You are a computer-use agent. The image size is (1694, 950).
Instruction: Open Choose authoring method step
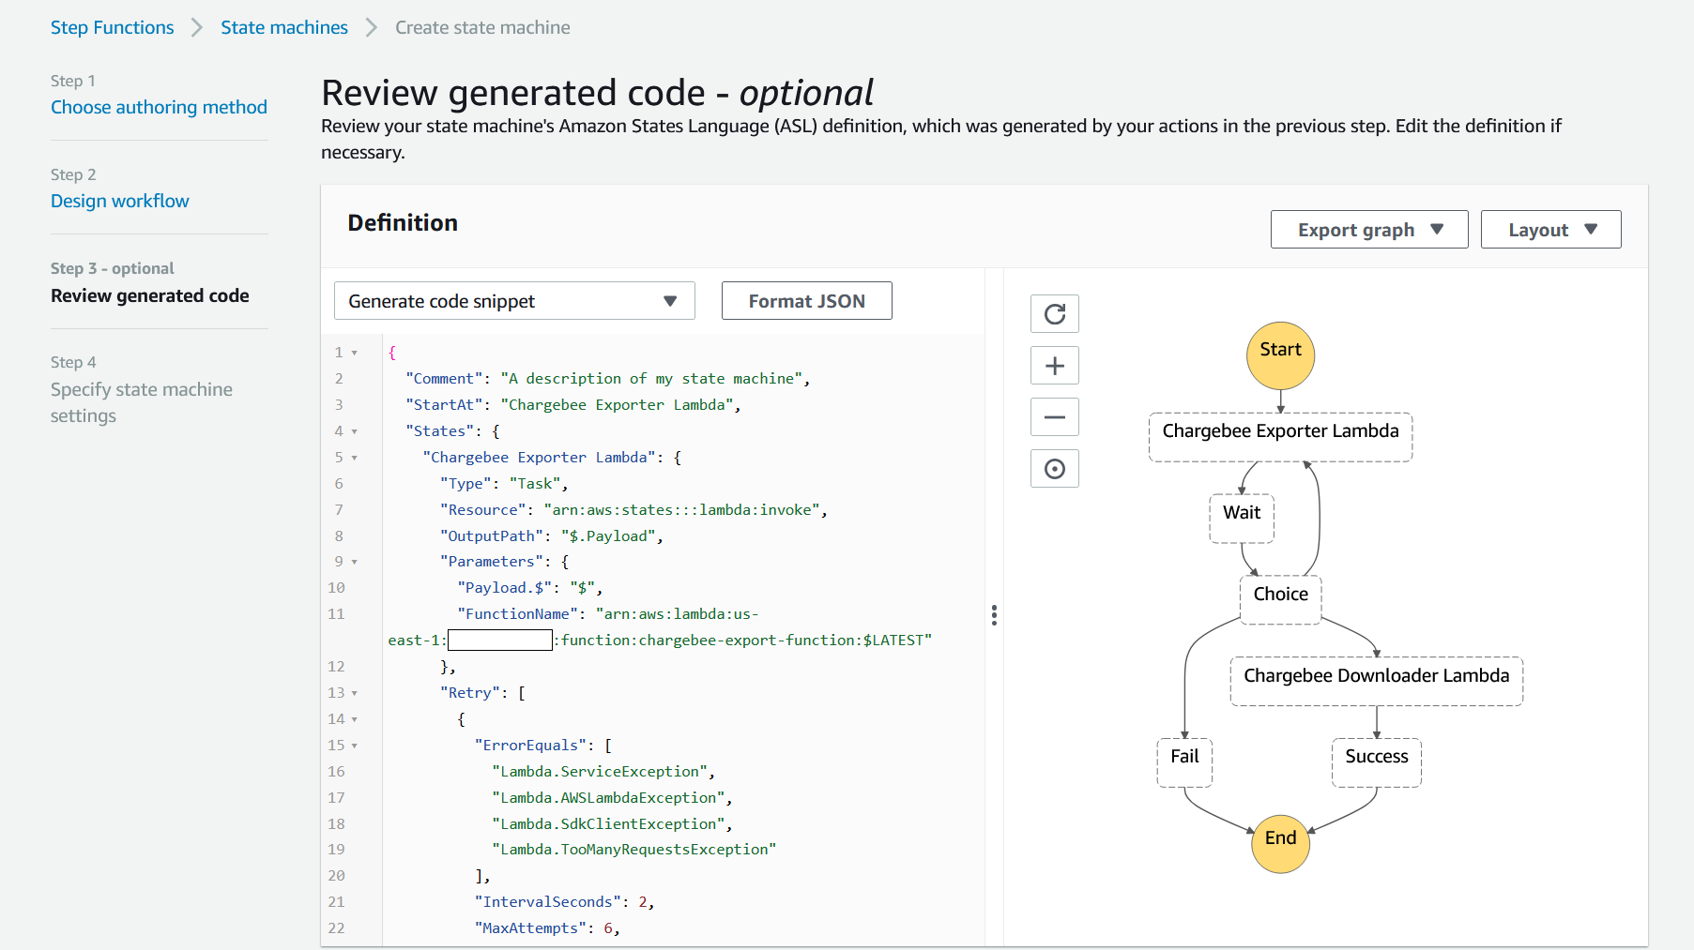[x=159, y=107]
